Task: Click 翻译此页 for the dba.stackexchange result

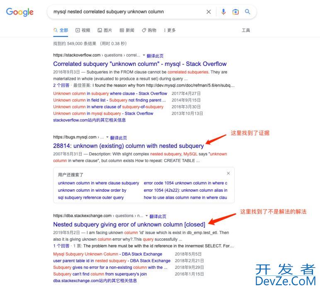Action: click(x=158, y=216)
